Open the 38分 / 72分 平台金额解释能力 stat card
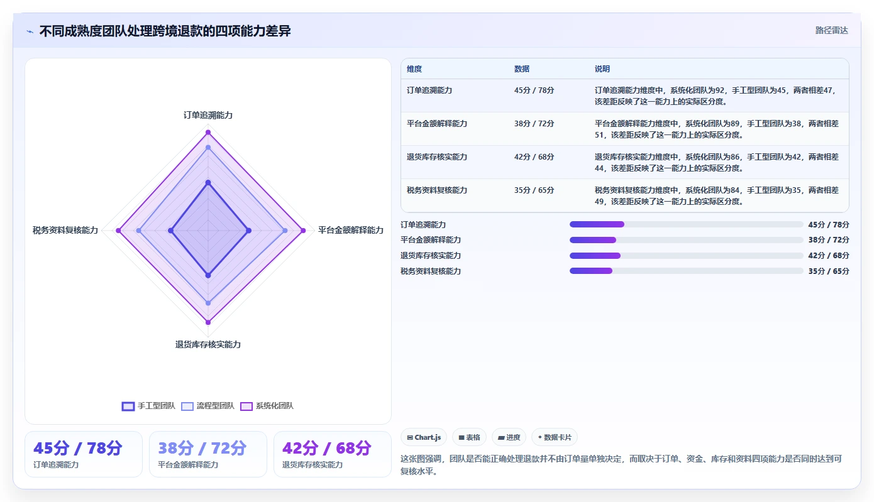The height and width of the screenshot is (502, 874). pyautogui.click(x=208, y=454)
